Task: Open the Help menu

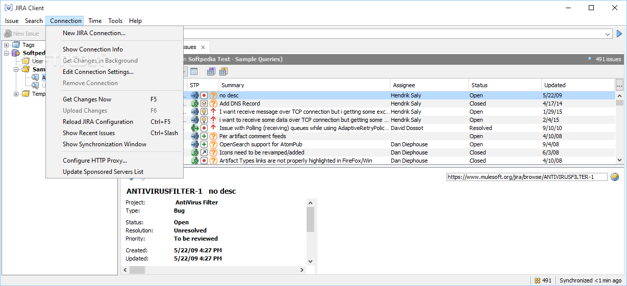Action: point(135,21)
